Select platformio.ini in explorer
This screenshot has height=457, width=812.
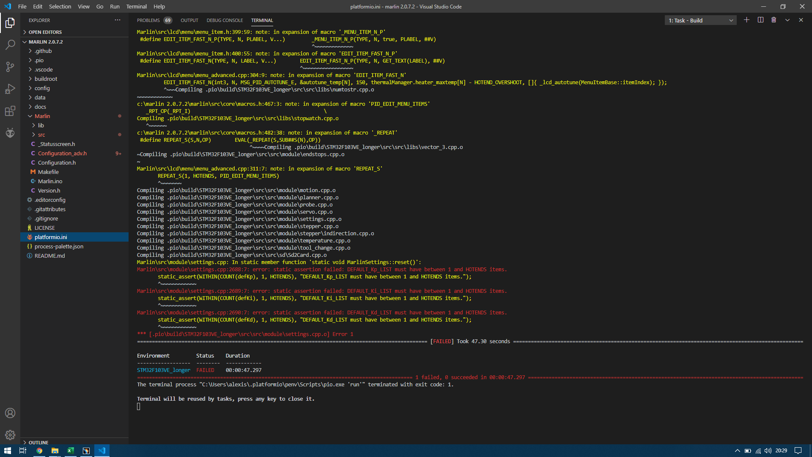click(x=74, y=237)
